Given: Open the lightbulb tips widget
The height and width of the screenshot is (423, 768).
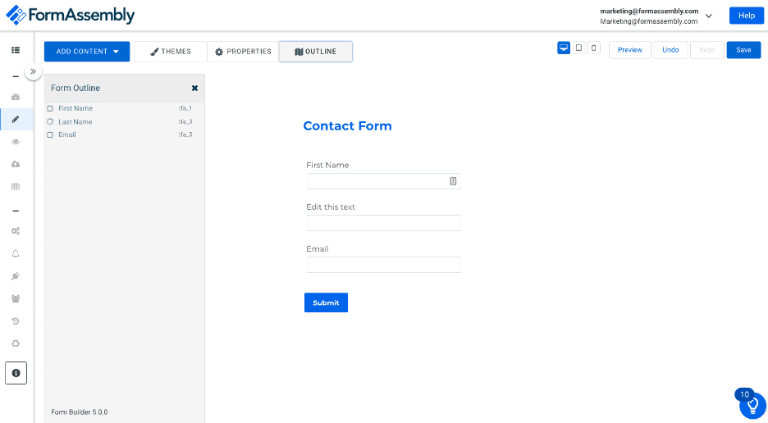Looking at the screenshot, I should tap(752, 406).
